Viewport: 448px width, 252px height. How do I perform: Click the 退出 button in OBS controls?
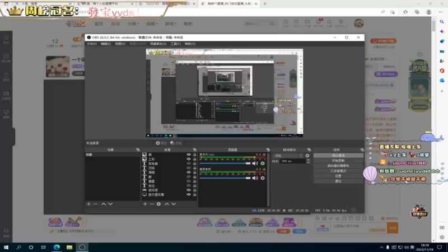[338, 181]
